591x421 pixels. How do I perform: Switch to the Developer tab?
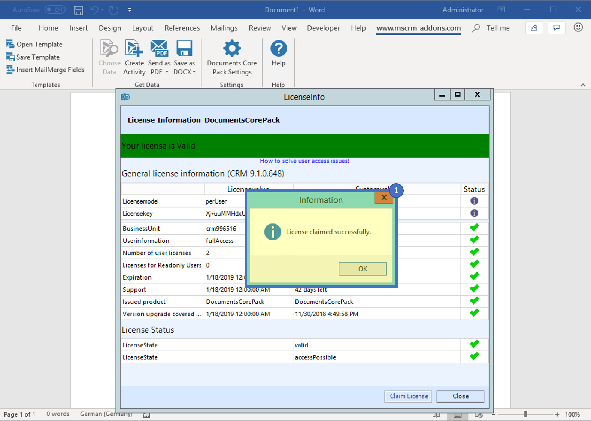[x=324, y=28]
